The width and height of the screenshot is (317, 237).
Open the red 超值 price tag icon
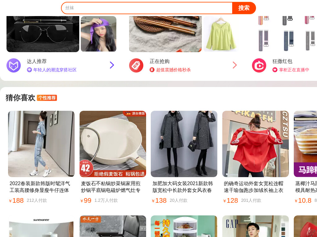[136, 65]
